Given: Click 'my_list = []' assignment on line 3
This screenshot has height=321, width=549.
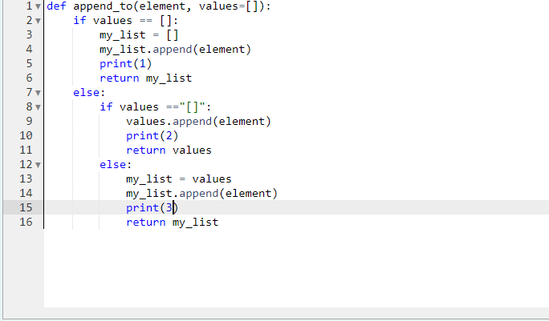Looking at the screenshot, I should [139, 35].
